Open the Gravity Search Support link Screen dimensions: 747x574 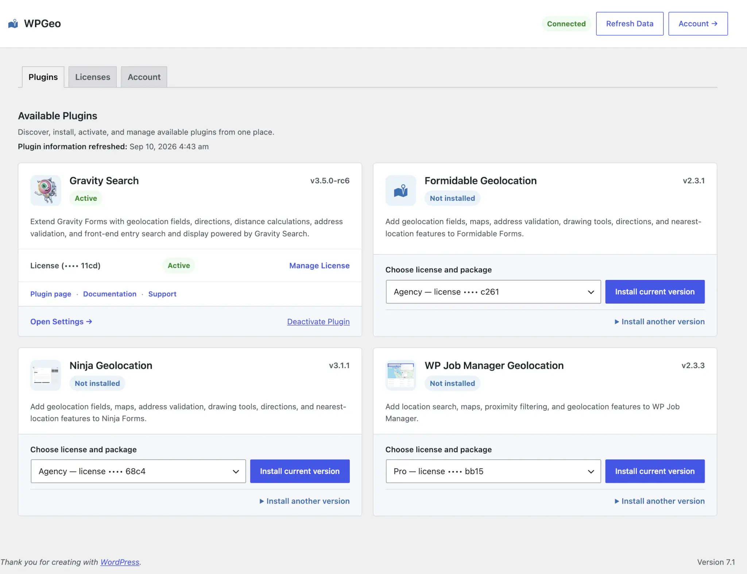click(162, 294)
